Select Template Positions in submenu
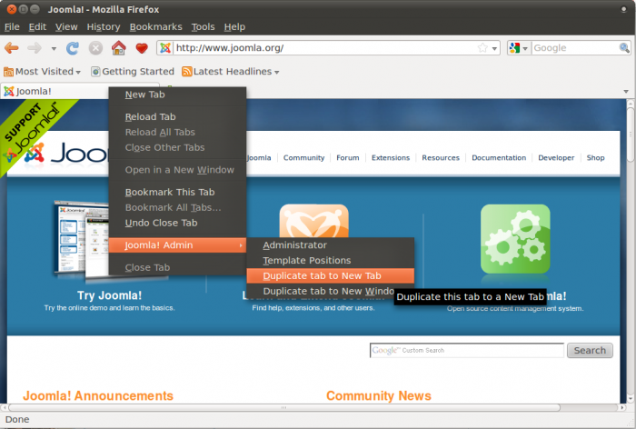Image resolution: width=636 pixels, height=429 pixels. (x=330, y=261)
